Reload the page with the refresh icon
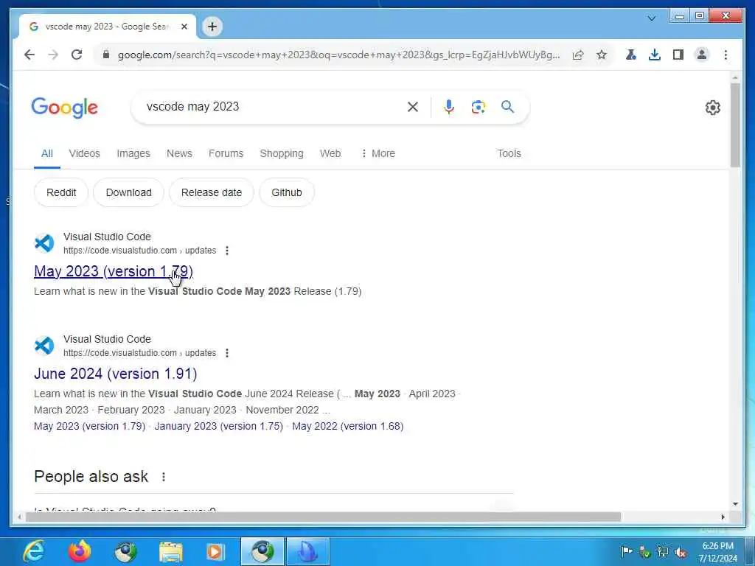The width and height of the screenshot is (755, 566). coord(77,55)
